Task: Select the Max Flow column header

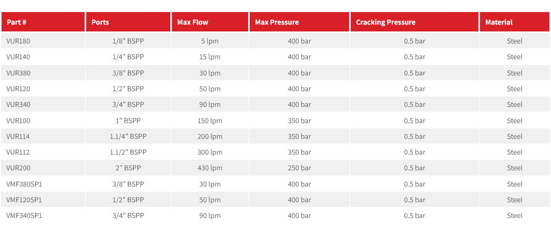Action: pyautogui.click(x=192, y=23)
